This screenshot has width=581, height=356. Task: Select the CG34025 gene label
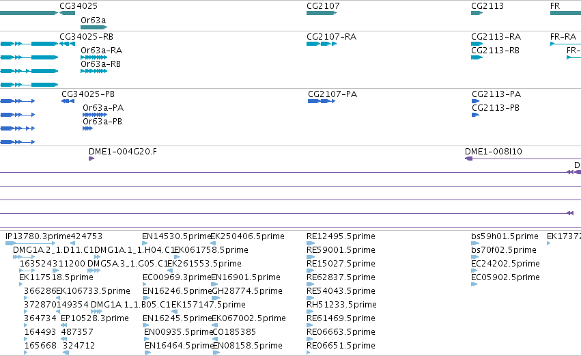[79, 6]
